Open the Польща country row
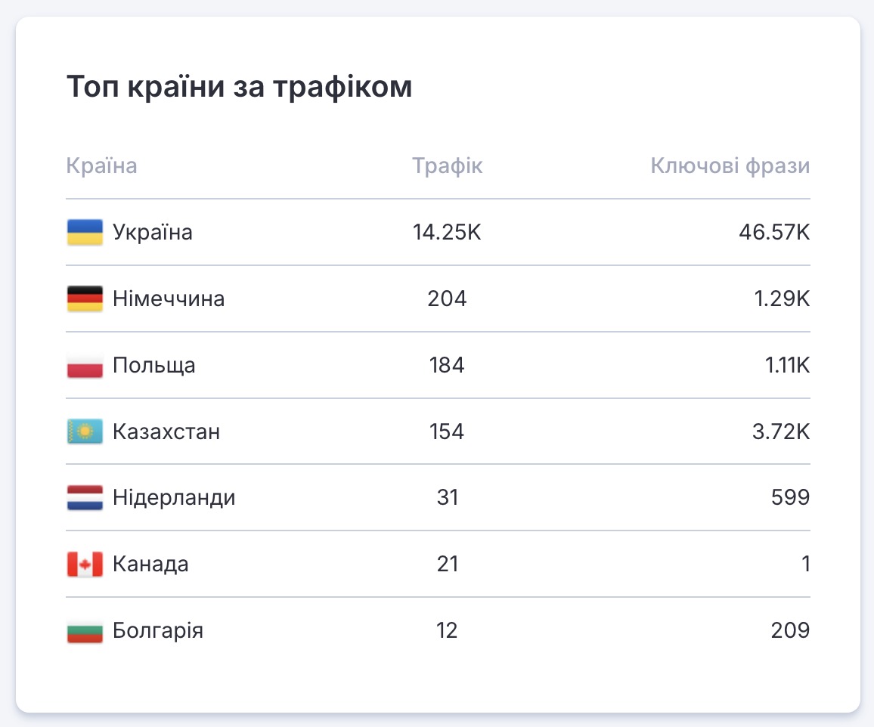The image size is (874, 727). [154, 366]
